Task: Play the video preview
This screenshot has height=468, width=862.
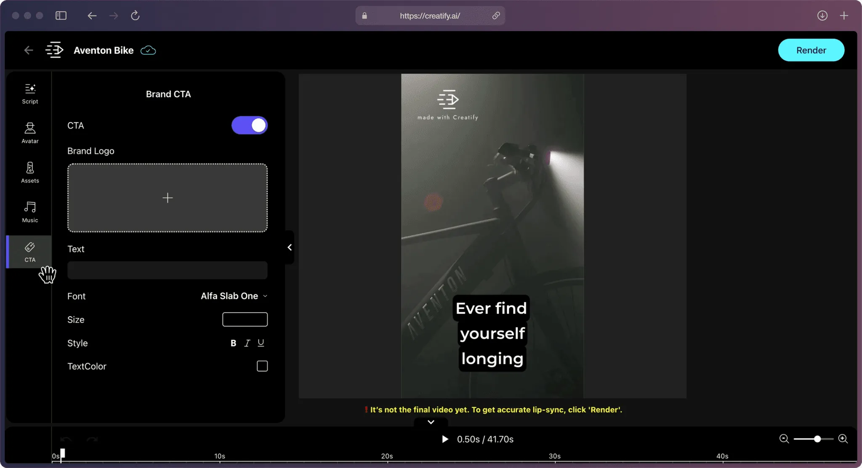Action: (445, 439)
